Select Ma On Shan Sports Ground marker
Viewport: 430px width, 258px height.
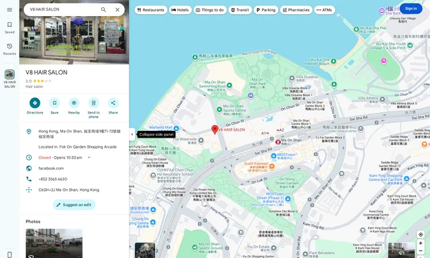click(x=195, y=247)
